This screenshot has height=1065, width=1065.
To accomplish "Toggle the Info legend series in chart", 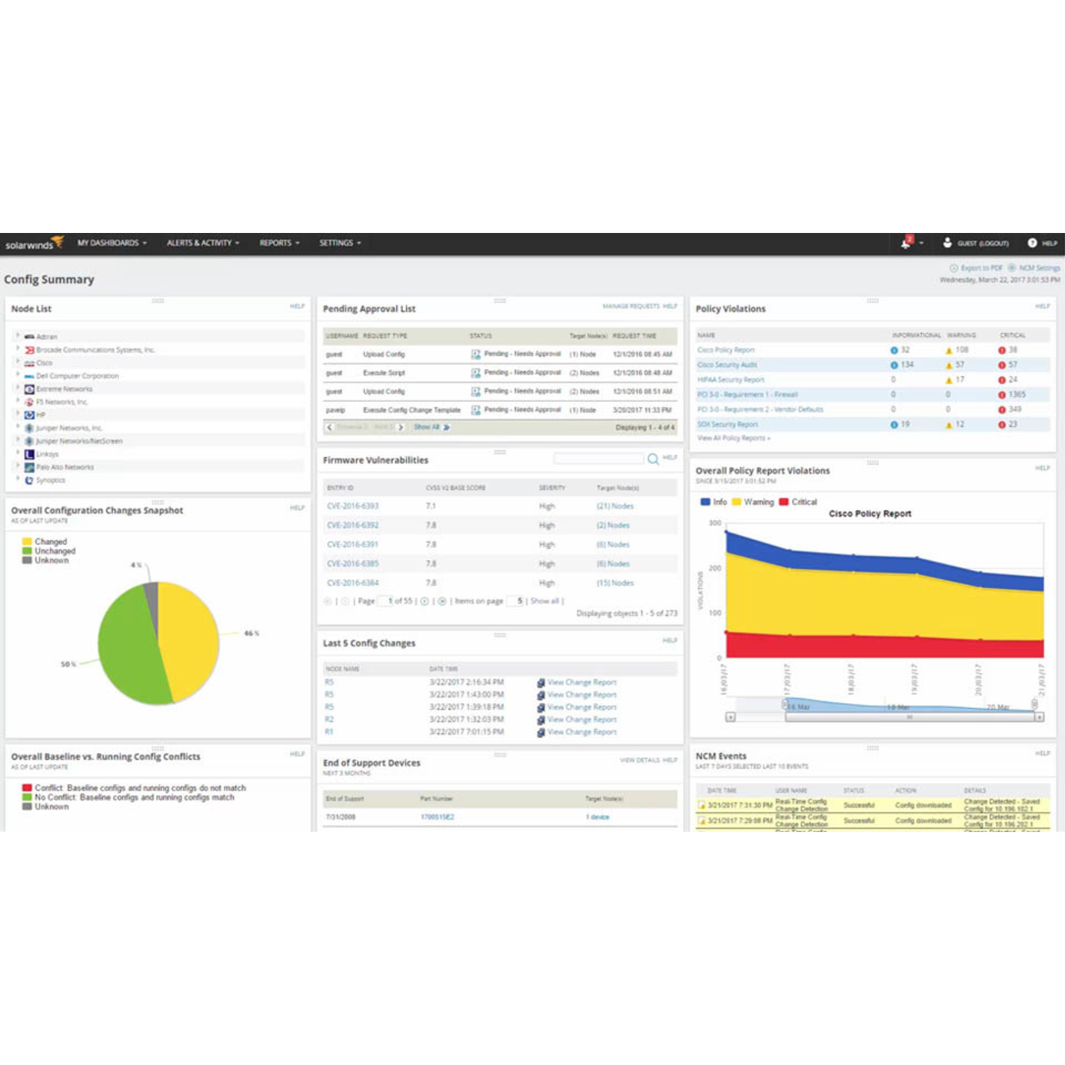I will [714, 502].
